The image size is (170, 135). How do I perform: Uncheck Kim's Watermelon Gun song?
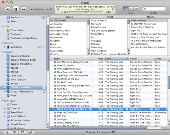[55, 69]
